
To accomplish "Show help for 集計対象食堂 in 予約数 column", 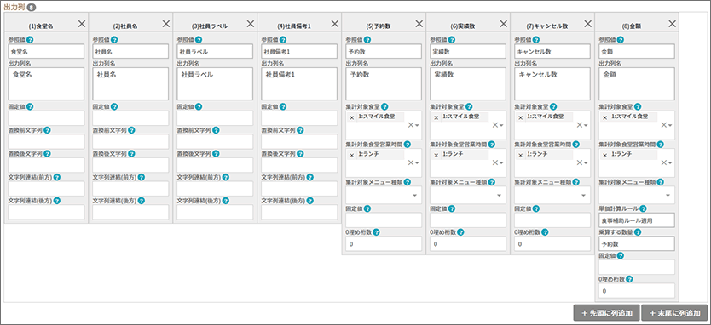I will (384, 107).
